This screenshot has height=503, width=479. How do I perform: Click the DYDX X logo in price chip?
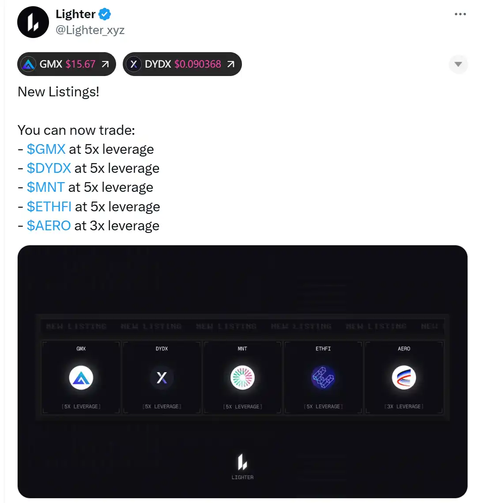(134, 64)
